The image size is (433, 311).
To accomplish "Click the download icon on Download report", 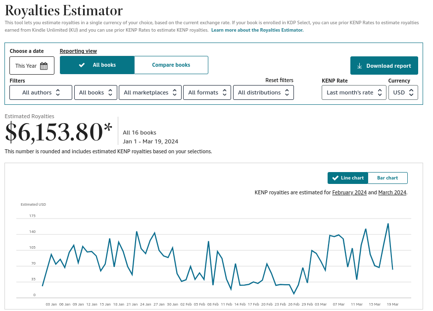I will click(359, 65).
